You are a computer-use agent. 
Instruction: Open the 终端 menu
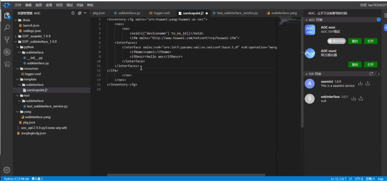[80, 5]
